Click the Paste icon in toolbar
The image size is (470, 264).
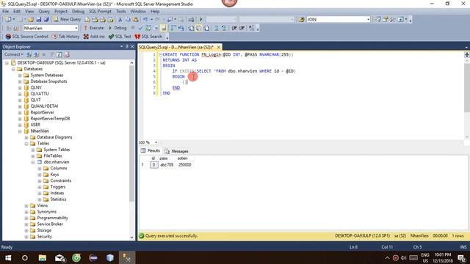pos(135,20)
